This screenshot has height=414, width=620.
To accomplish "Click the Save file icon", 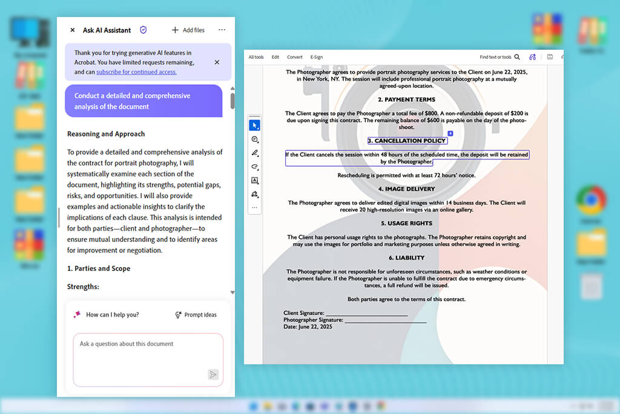I will 550,57.
